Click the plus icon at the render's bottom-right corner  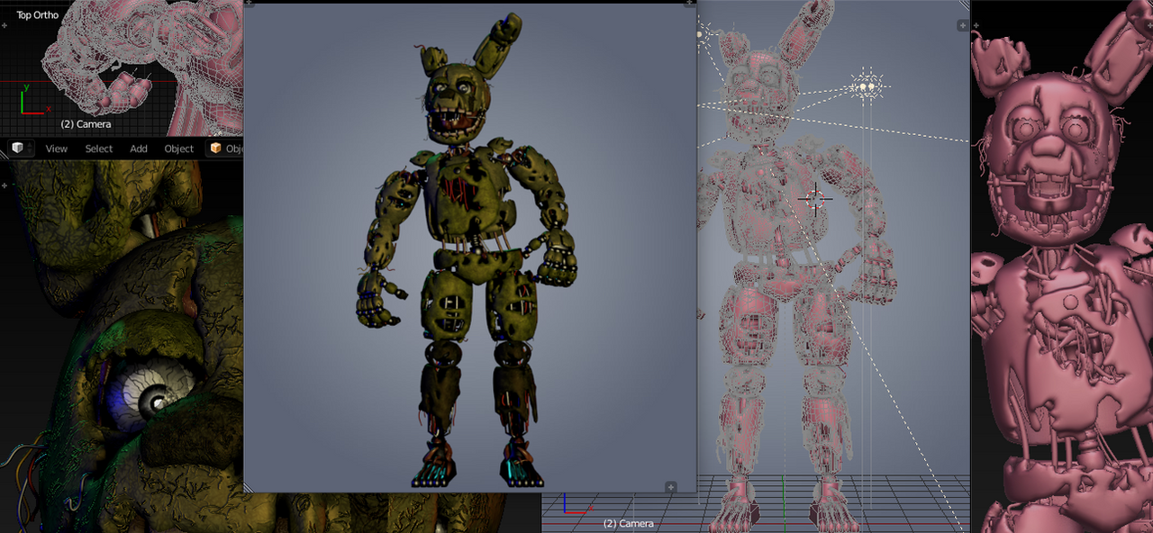pyautogui.click(x=671, y=487)
